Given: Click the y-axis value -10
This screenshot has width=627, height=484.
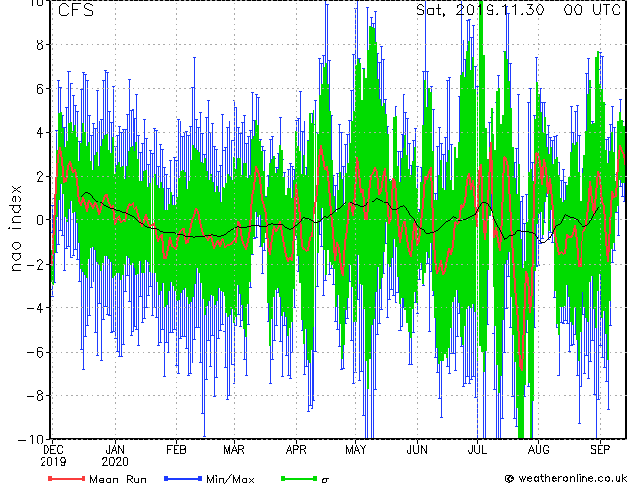Looking at the screenshot, I should click(30, 440).
